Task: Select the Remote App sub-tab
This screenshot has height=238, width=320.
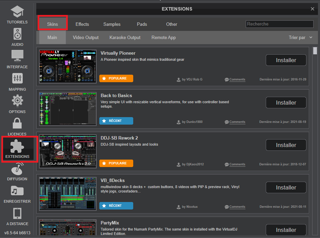Action: pos(163,37)
